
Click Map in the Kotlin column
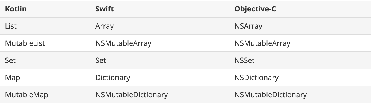tap(13, 78)
